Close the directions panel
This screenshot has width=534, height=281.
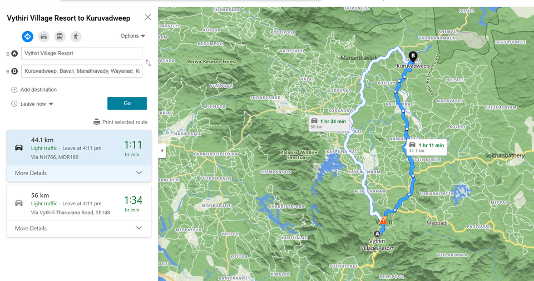tap(148, 17)
